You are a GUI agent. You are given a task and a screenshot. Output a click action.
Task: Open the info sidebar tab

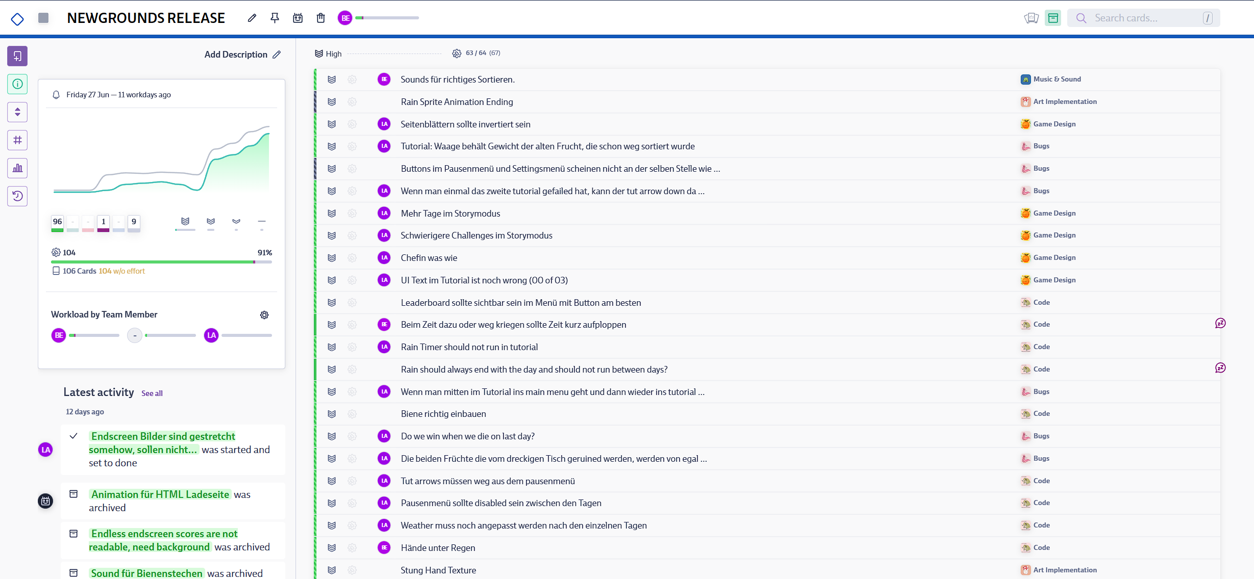click(17, 84)
